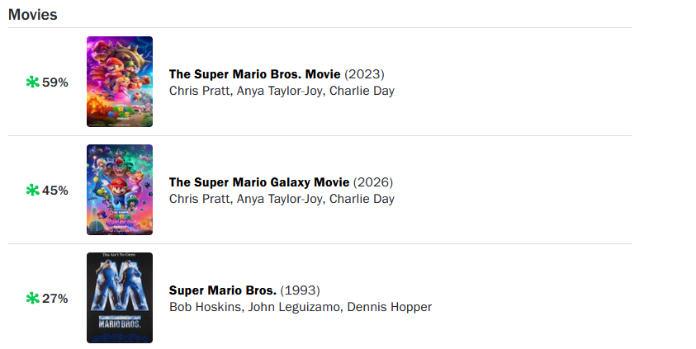Viewport: 696px width, 349px height.
Task: Click the 45% score text
Action: pyautogui.click(x=55, y=191)
